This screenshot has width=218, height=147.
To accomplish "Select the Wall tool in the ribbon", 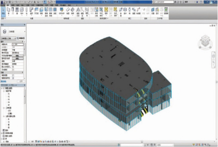I will (x=9, y=11).
